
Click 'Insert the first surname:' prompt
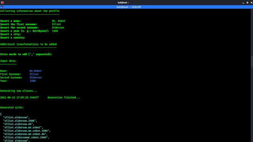click(19, 24)
